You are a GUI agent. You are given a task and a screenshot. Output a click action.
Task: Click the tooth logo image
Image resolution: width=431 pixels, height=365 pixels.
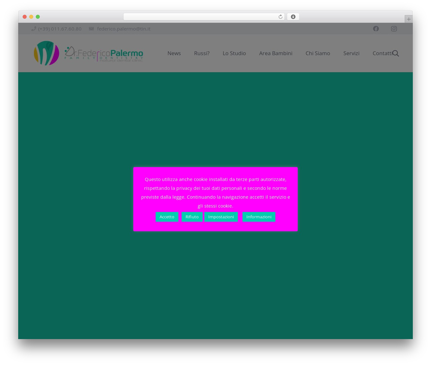pyautogui.click(x=46, y=53)
